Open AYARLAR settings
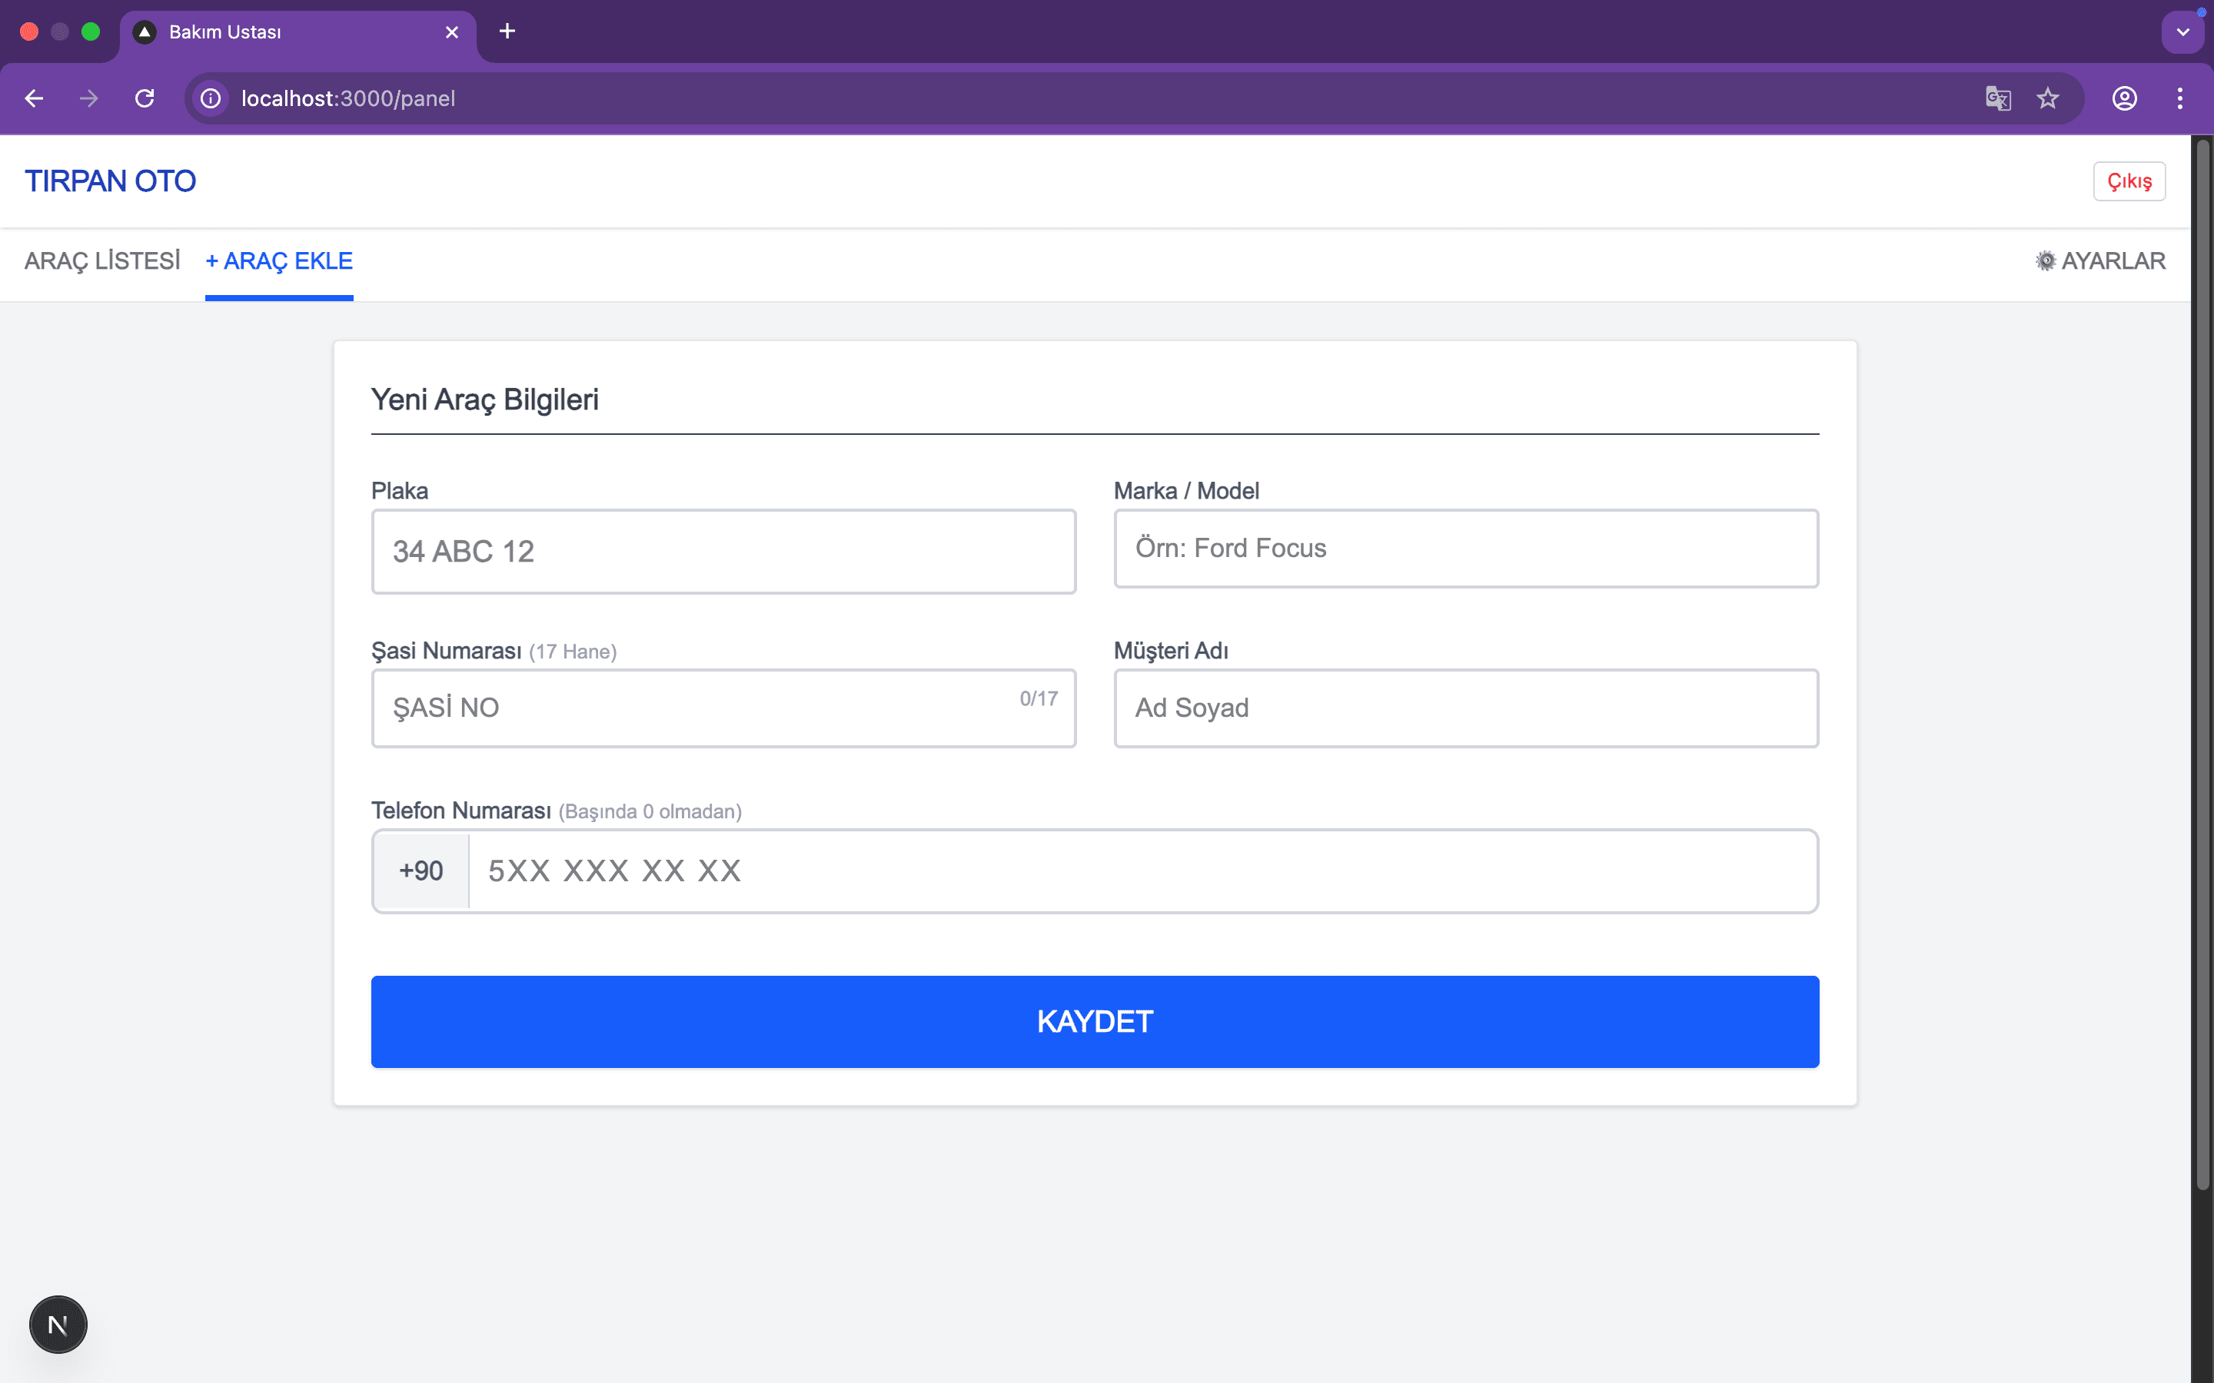 tap(2100, 260)
